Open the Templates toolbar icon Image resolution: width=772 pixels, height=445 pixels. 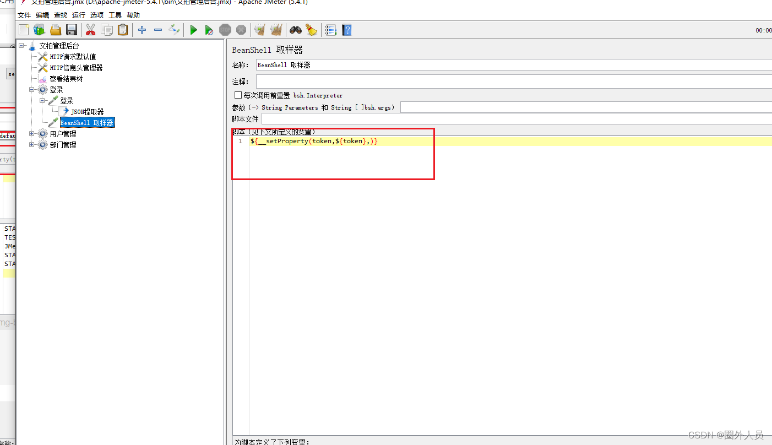39,30
